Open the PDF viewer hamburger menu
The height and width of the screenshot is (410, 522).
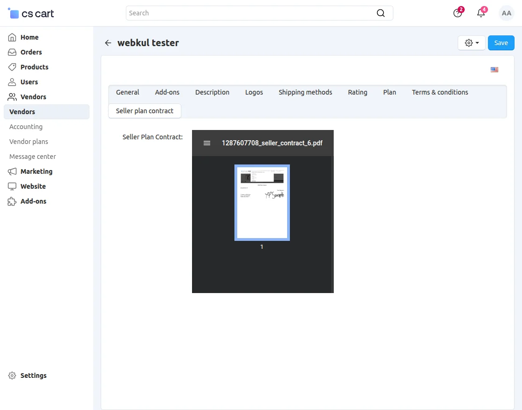[x=207, y=143]
